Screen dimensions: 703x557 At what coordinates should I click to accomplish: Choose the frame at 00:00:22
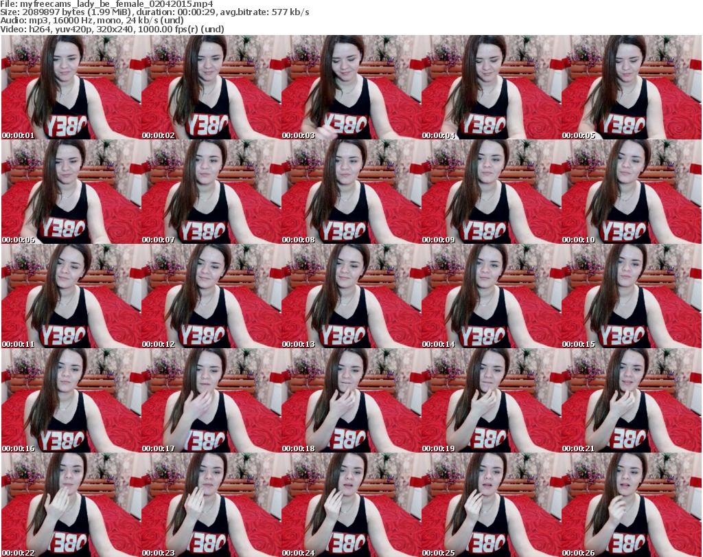(71, 505)
